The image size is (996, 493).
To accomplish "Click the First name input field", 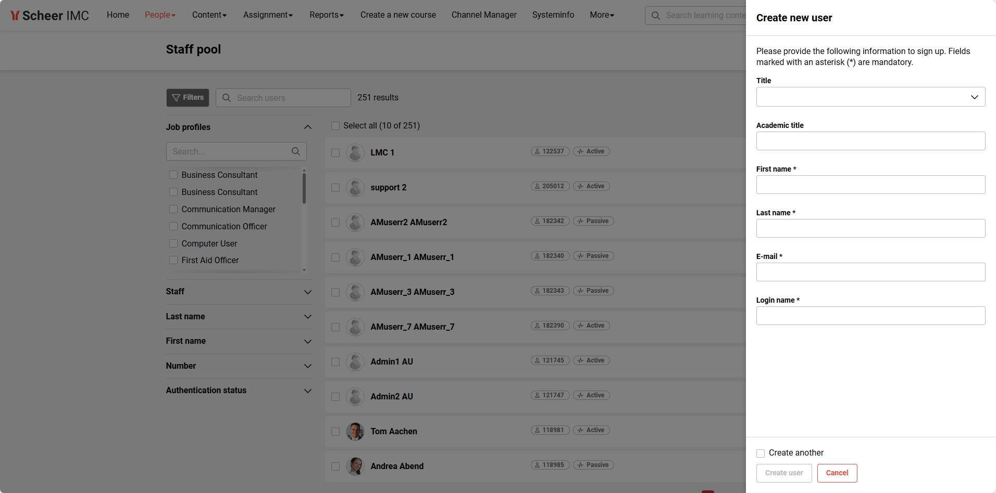I will pos(870,185).
